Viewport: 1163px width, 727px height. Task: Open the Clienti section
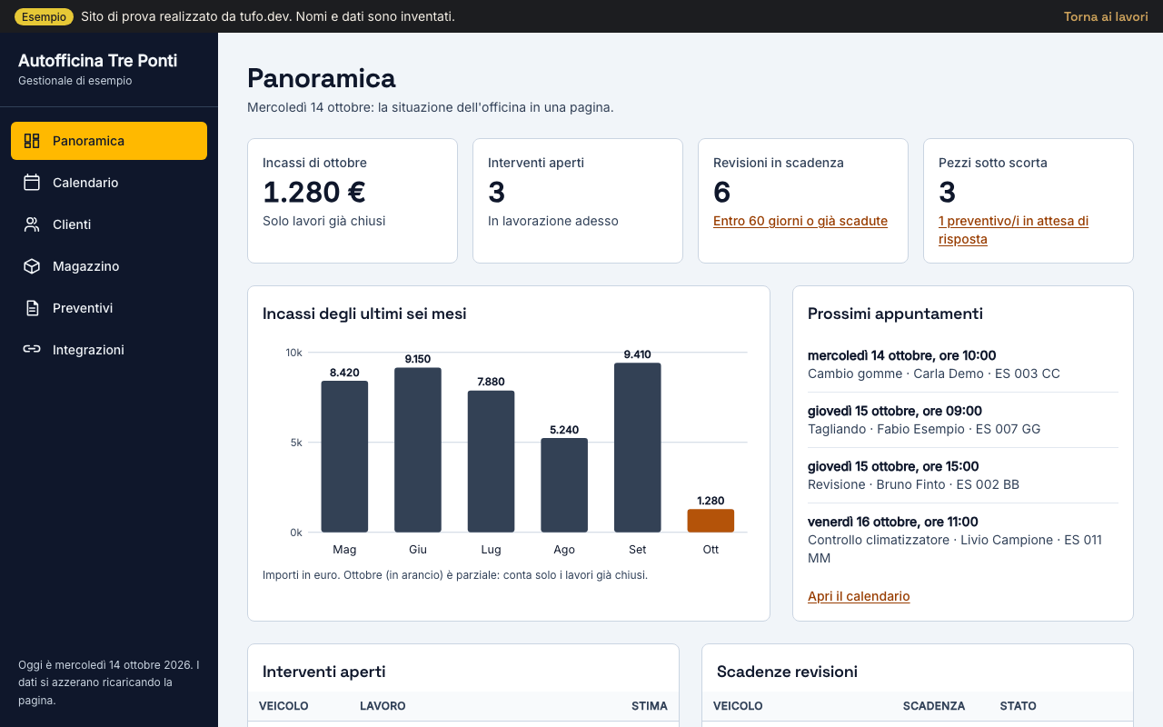tap(109, 224)
